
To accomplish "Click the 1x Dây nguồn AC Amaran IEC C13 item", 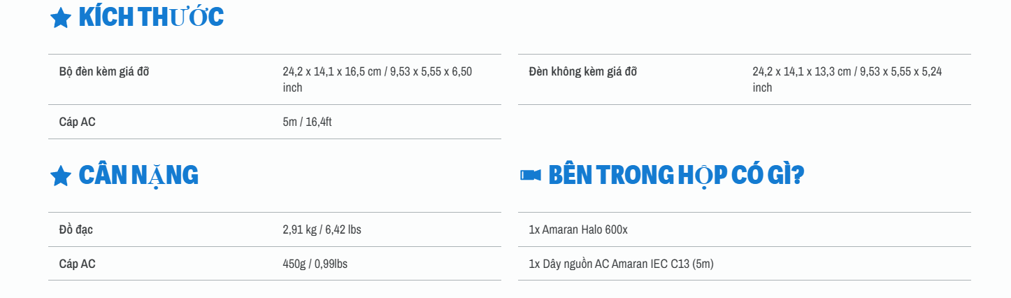I will click(621, 264).
